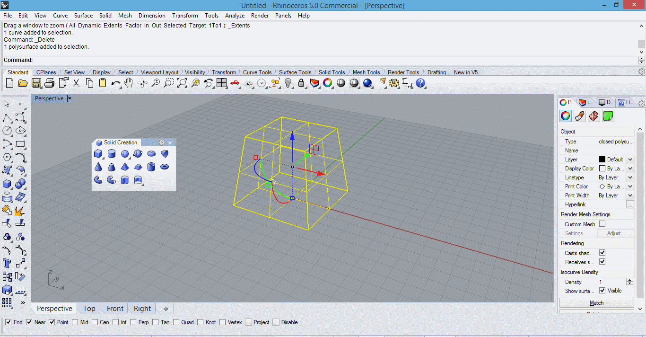
Task: Increase Isocurve Density with stepper
Action: point(629,280)
